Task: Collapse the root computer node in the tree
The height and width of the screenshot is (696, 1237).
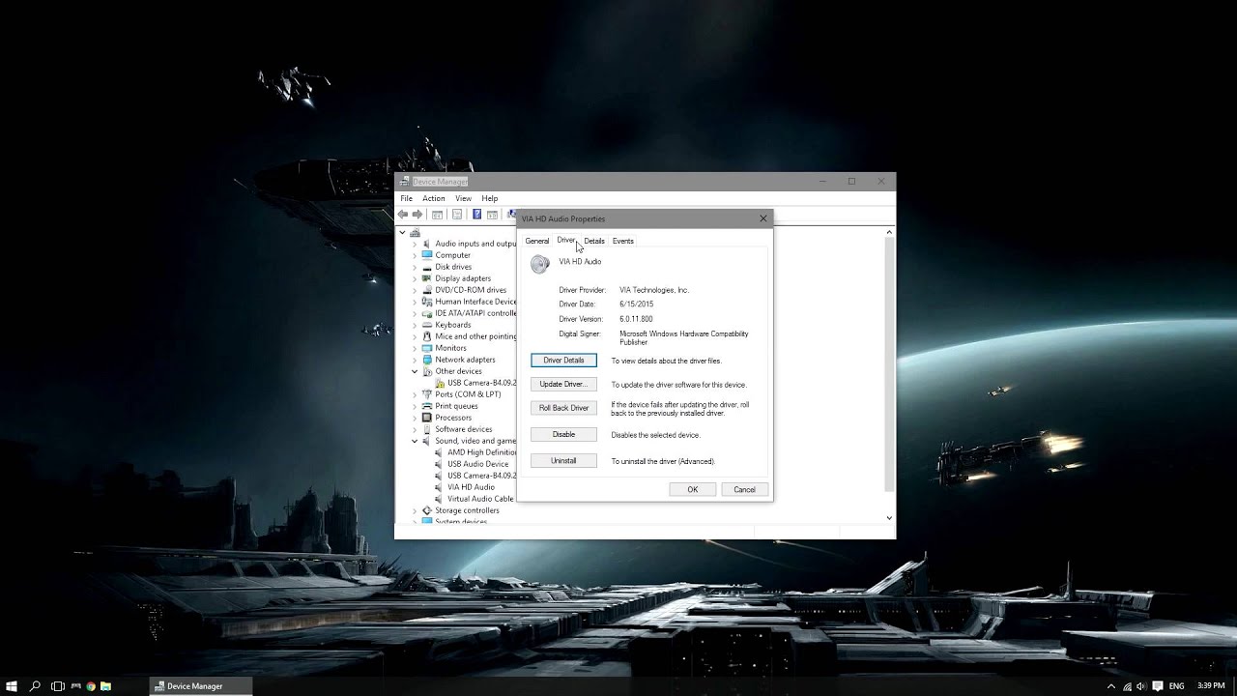Action: pos(402,232)
